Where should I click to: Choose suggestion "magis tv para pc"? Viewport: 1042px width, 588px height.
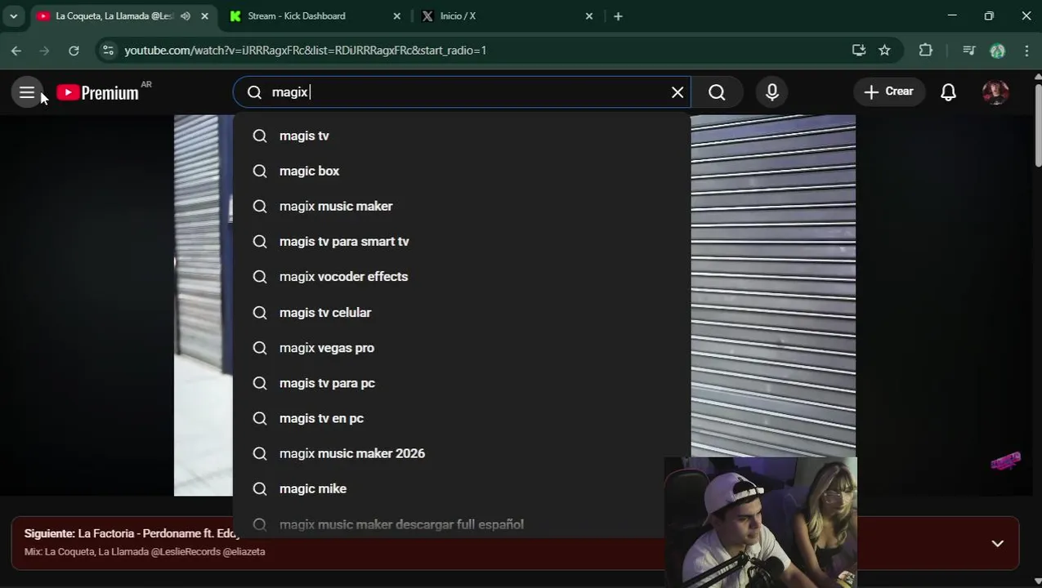[462, 382]
